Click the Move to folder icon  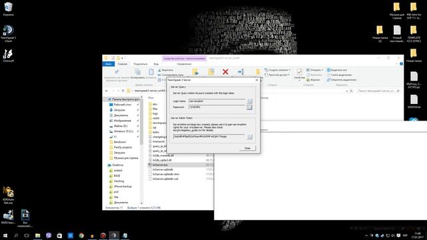[x=195, y=72]
